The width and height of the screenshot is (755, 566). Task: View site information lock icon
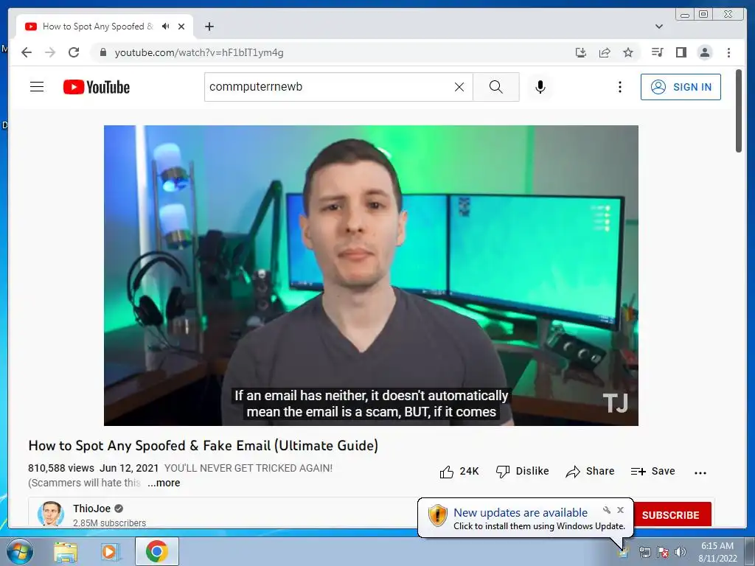102,52
